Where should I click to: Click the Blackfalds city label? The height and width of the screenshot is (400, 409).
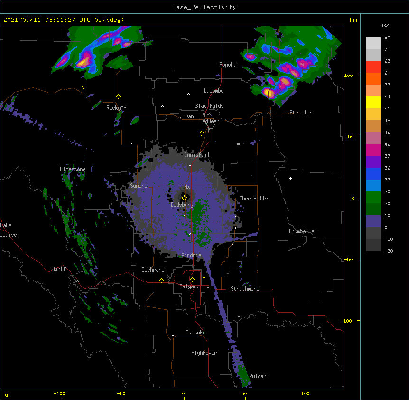[209, 106]
